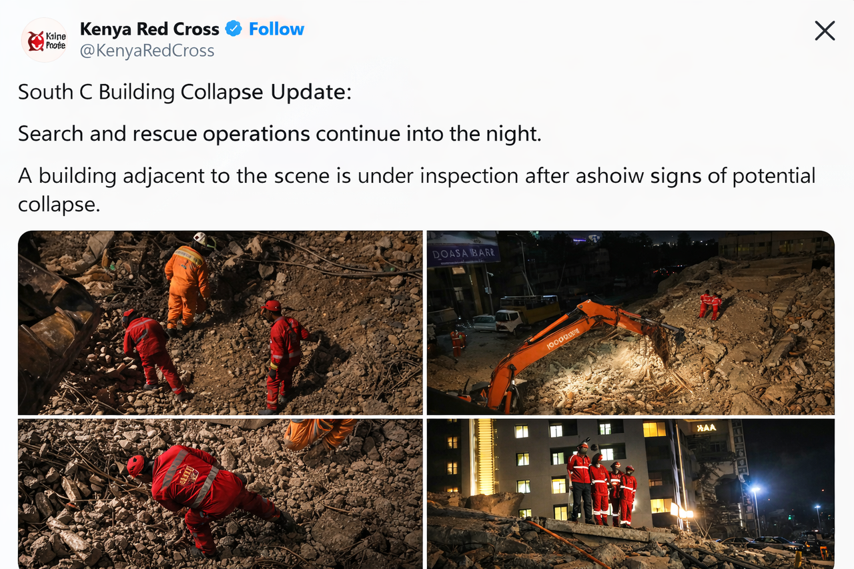Click the word 'collapse.' ending the post
The width and height of the screenshot is (854, 569).
(x=59, y=204)
